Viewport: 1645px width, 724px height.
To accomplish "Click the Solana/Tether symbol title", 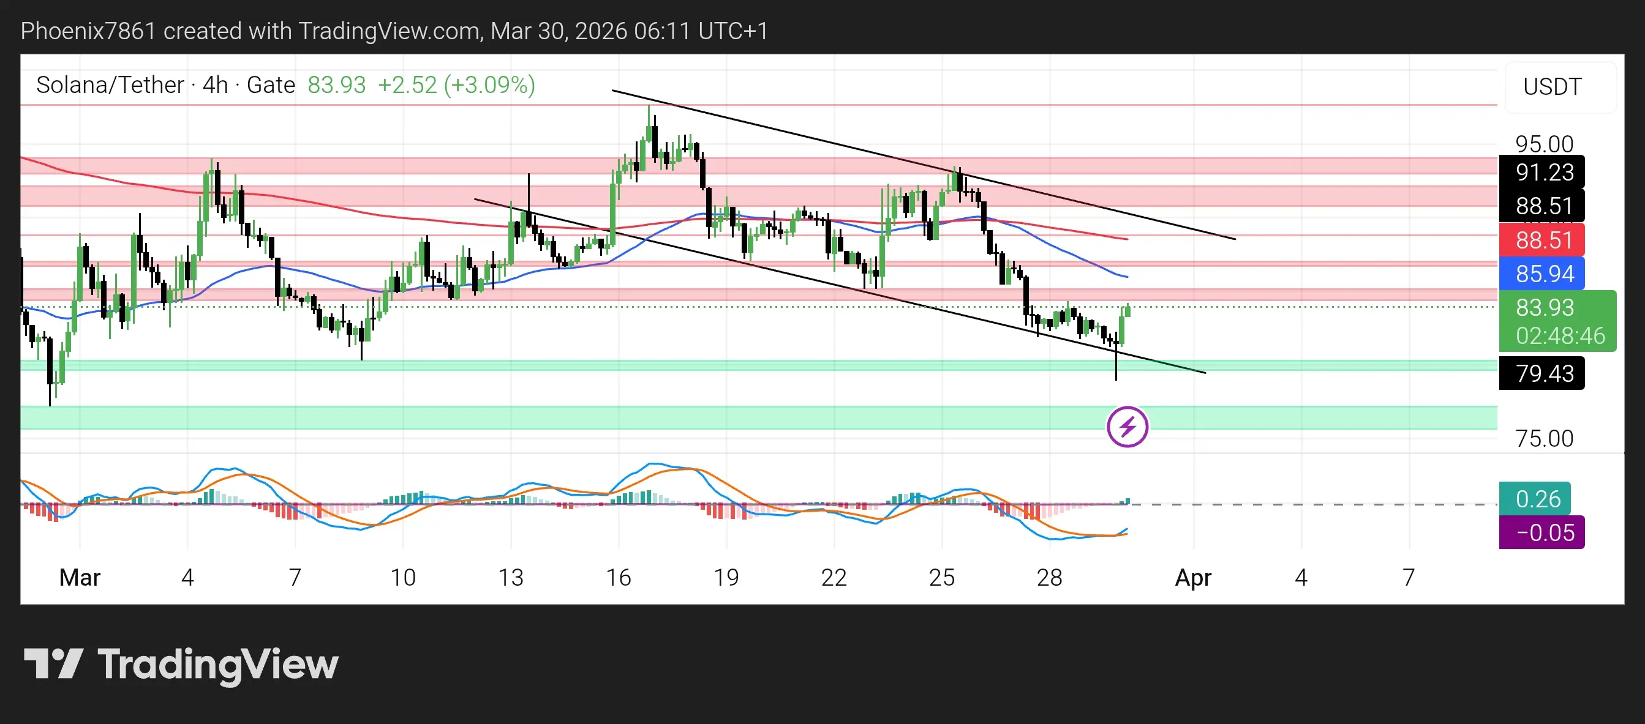I will [x=110, y=85].
